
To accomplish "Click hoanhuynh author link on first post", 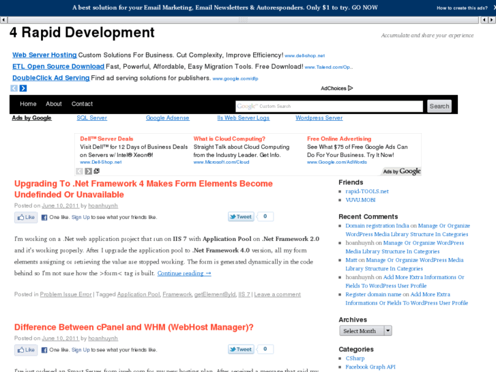I will click(x=103, y=205).
